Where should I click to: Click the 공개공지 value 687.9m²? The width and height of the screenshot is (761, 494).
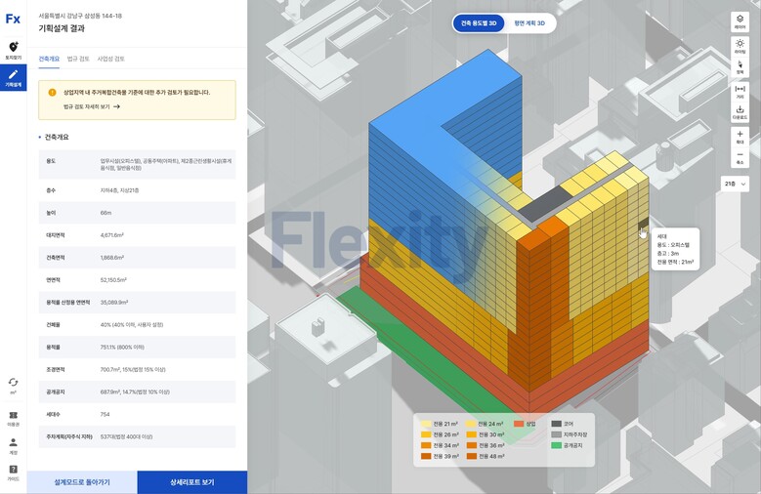click(x=135, y=392)
